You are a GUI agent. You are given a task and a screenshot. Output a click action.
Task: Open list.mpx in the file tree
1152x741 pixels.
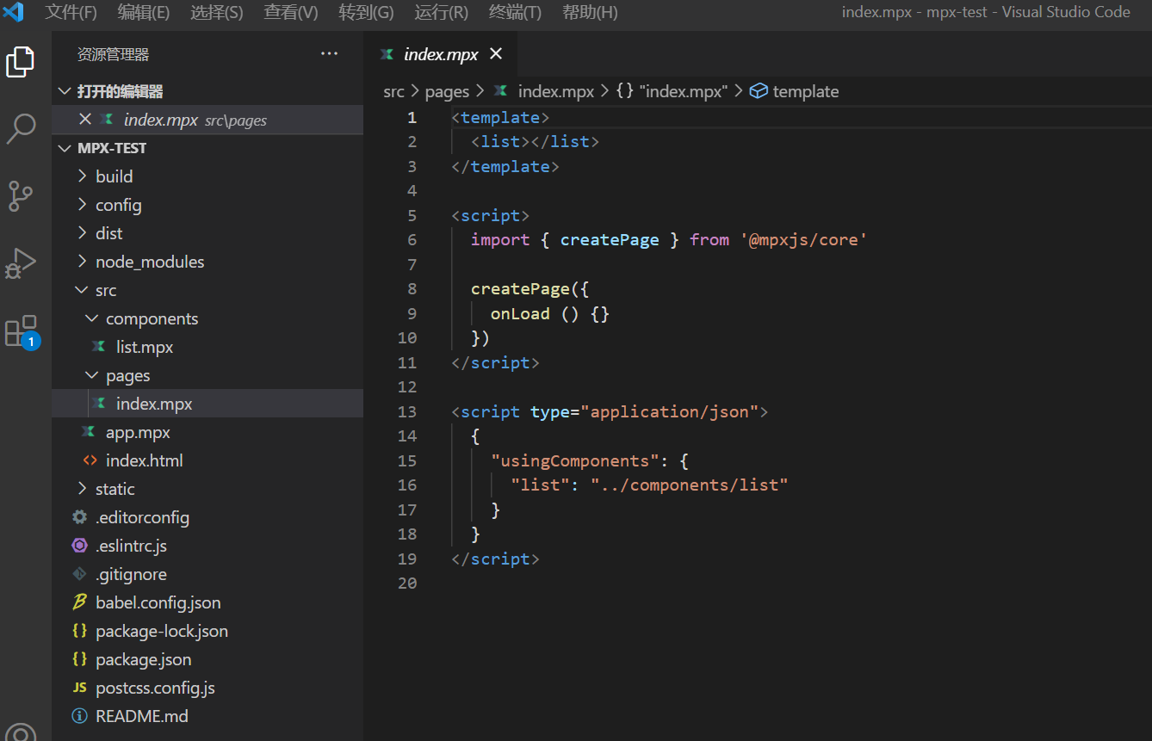click(x=145, y=347)
